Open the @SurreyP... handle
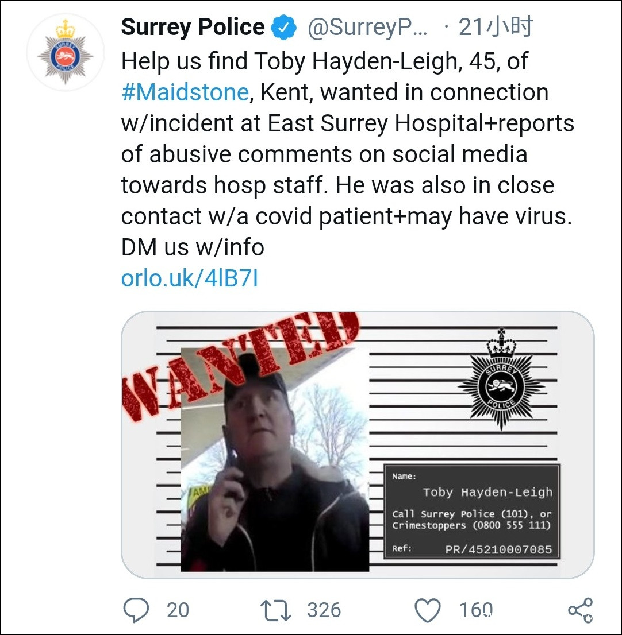The width and height of the screenshot is (622, 635). click(368, 28)
